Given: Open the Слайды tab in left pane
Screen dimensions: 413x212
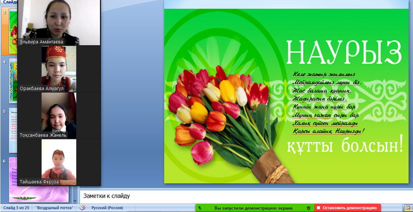Looking at the screenshot, I should pos(8,2).
